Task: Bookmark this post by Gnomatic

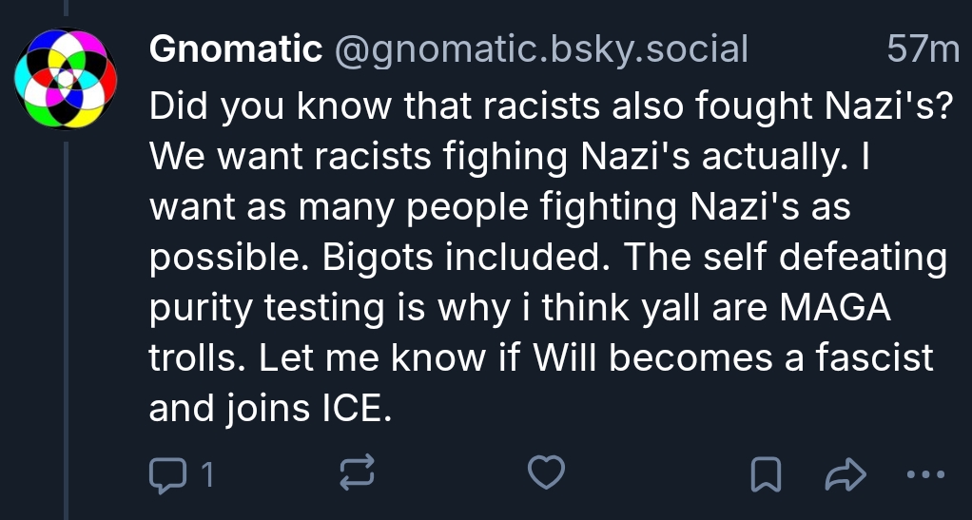Action: click(765, 473)
